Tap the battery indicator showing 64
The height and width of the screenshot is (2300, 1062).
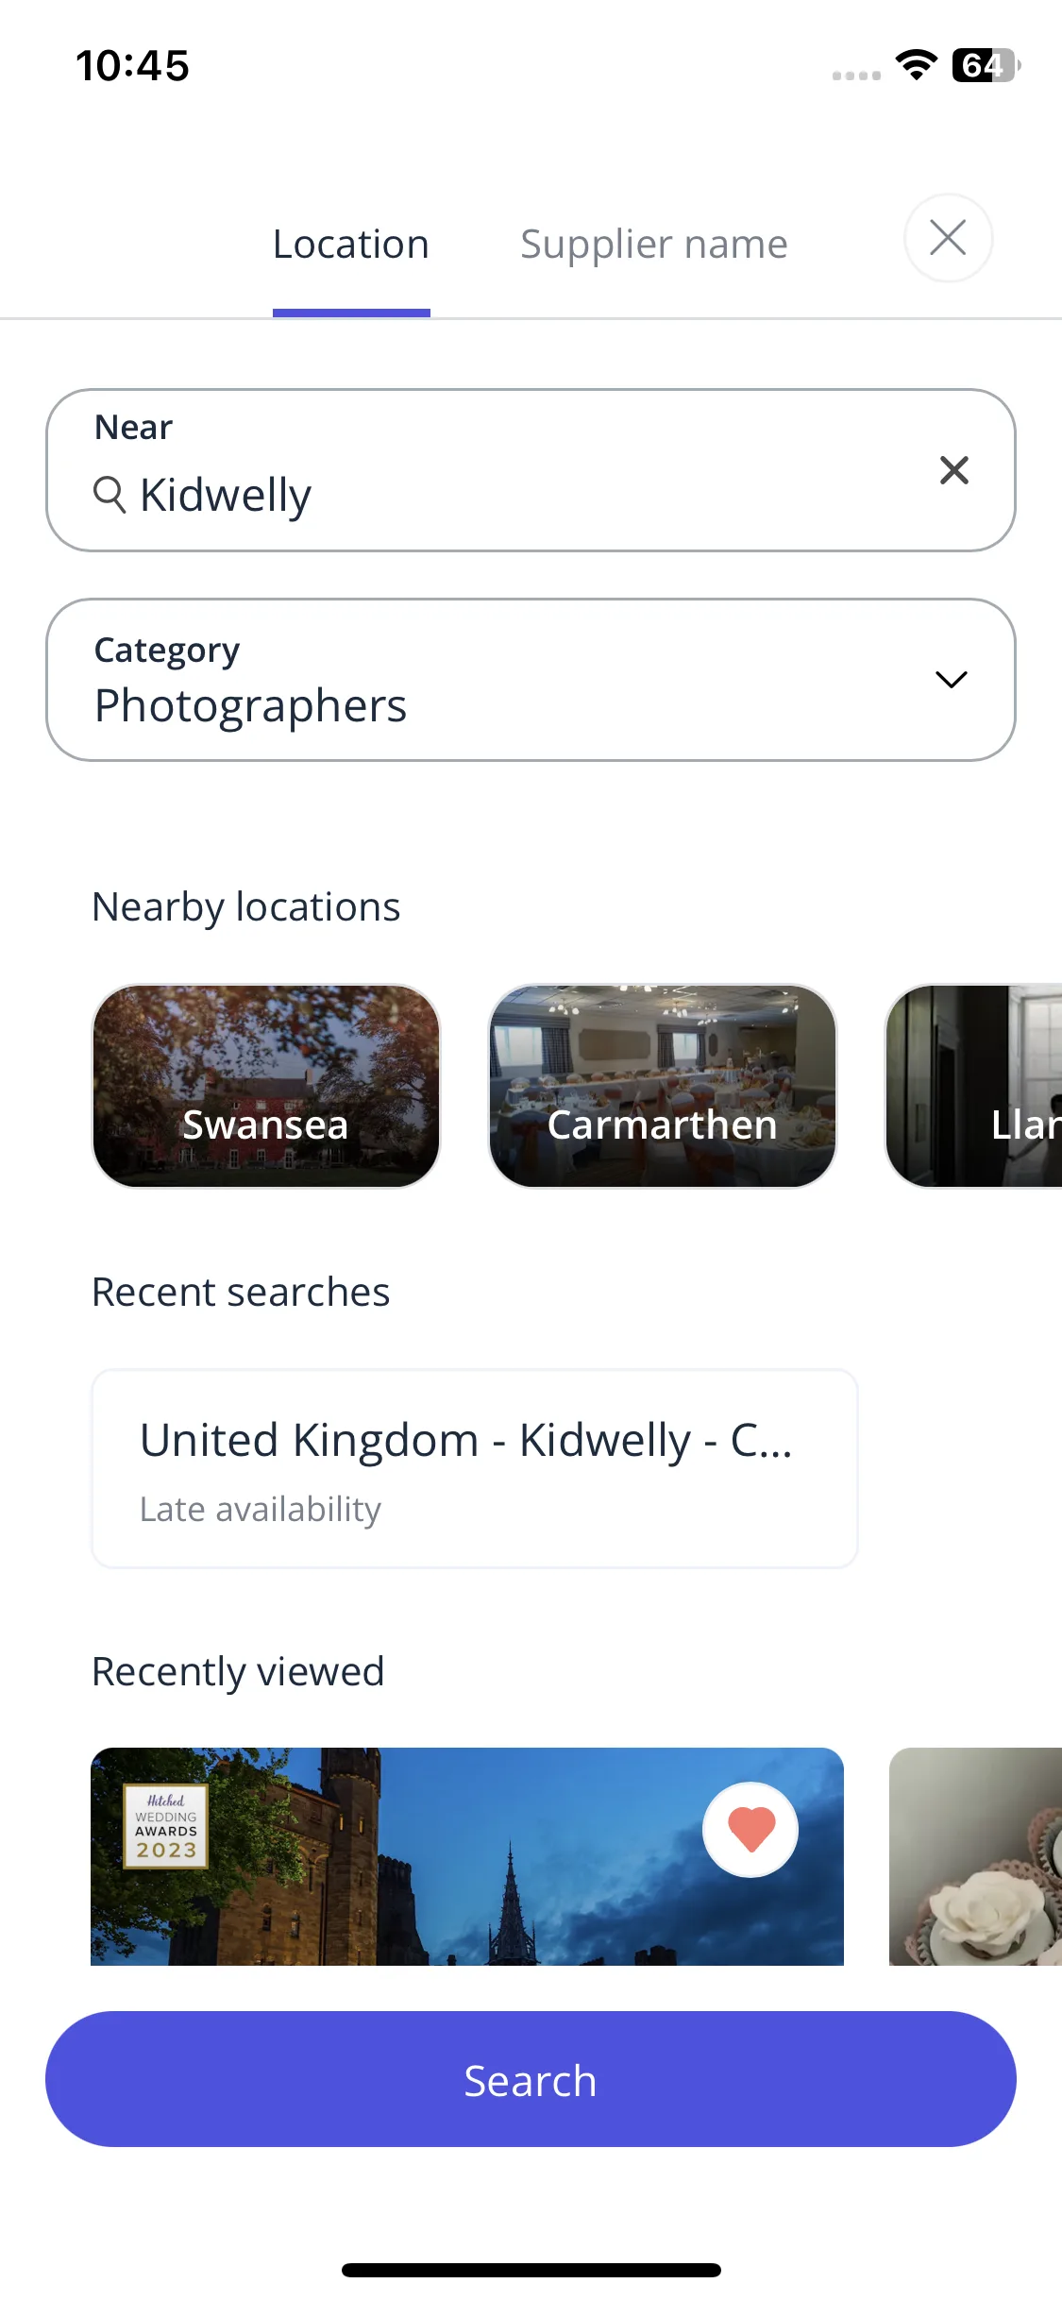point(986,65)
